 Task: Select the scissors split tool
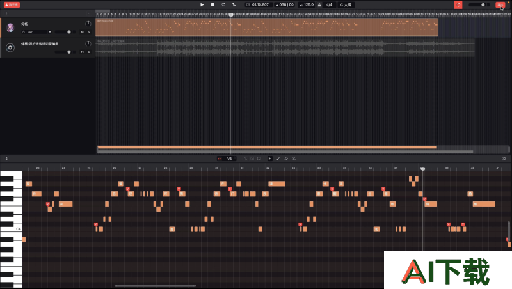(294, 159)
